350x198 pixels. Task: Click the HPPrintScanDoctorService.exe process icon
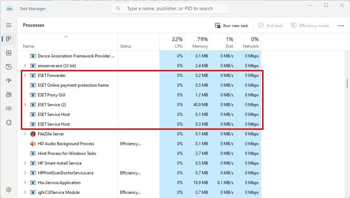click(x=33, y=173)
